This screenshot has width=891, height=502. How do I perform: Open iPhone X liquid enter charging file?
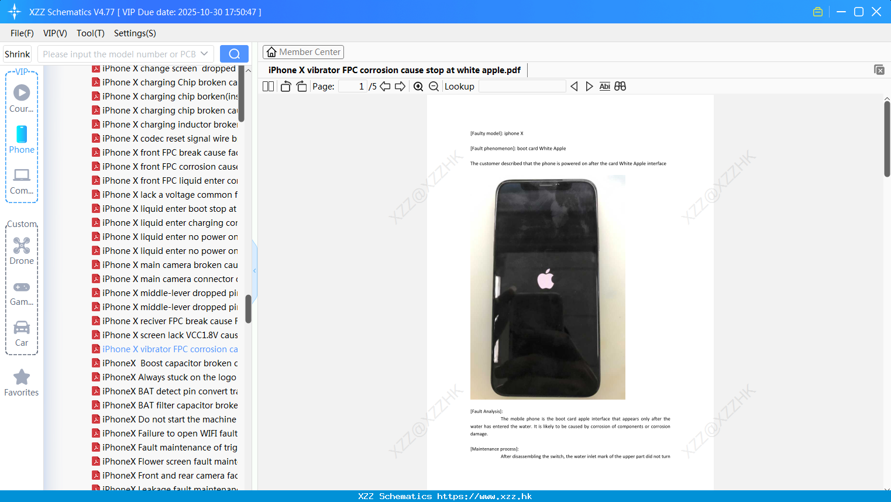click(x=165, y=223)
